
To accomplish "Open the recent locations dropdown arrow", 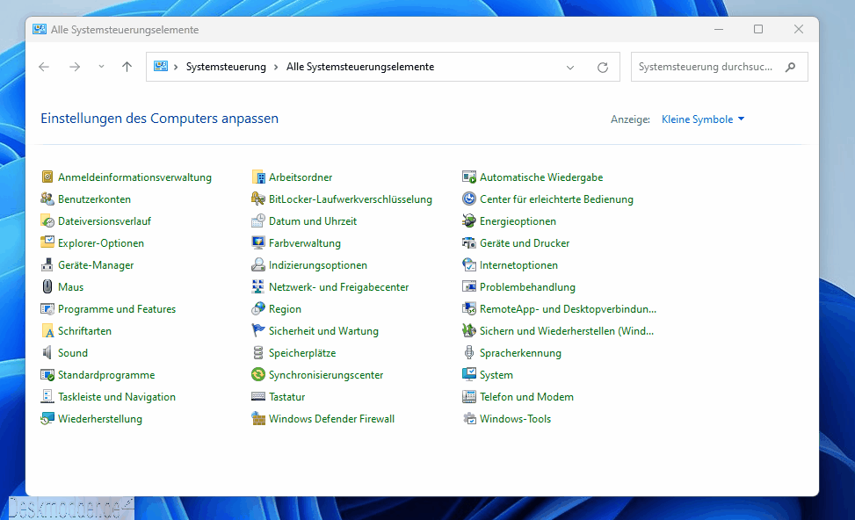I will (101, 67).
